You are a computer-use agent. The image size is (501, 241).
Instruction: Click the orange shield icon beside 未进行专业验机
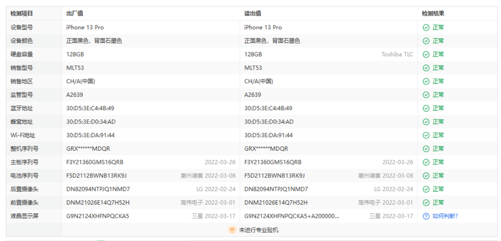click(232, 230)
